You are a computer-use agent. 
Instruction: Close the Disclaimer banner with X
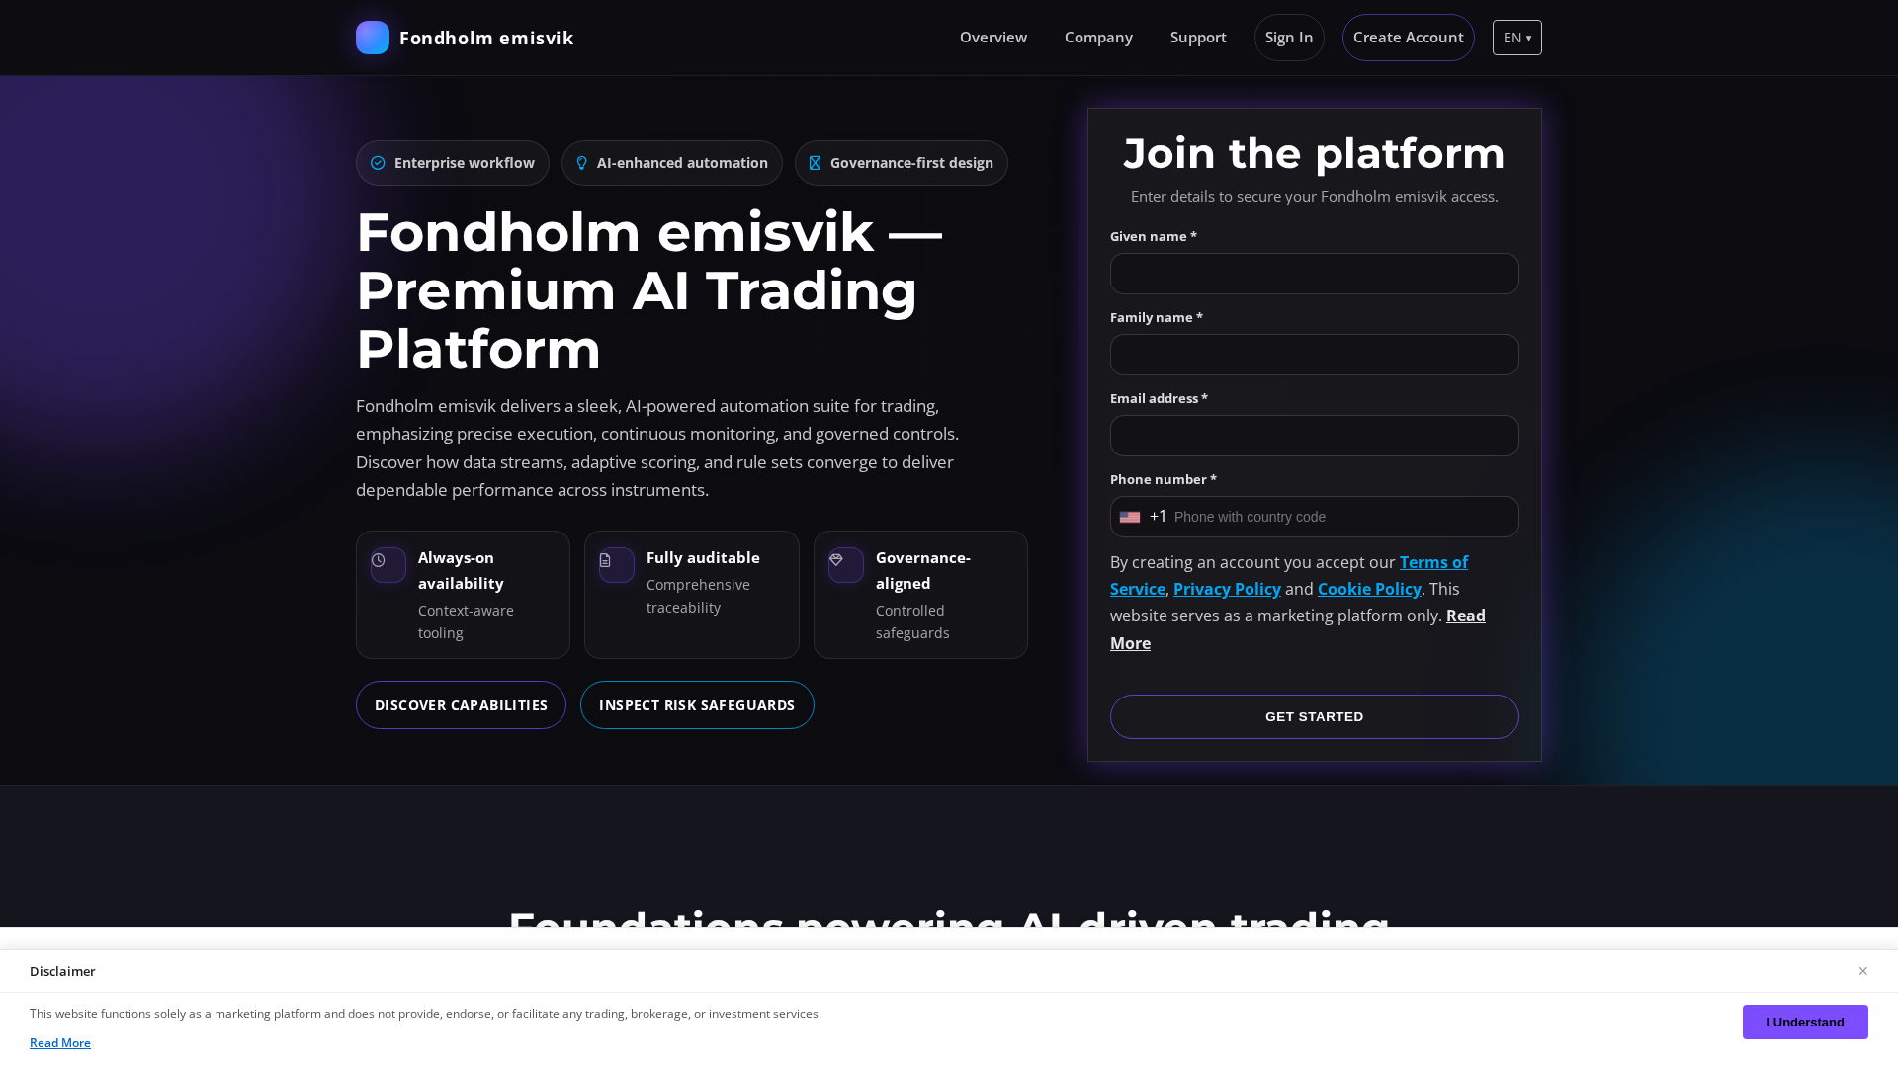[x=1862, y=971]
